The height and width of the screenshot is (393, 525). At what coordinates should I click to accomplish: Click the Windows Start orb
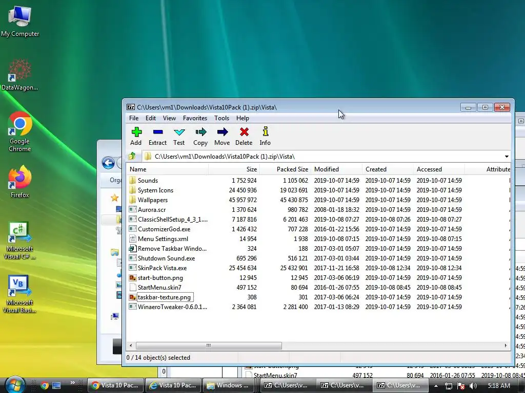pos(15,385)
